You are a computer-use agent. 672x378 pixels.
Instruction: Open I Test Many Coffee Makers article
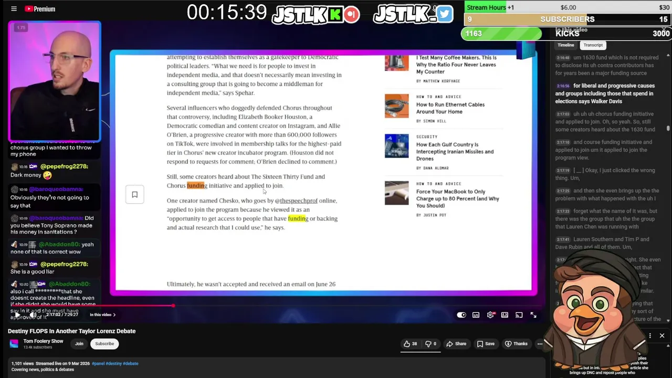[456, 65]
